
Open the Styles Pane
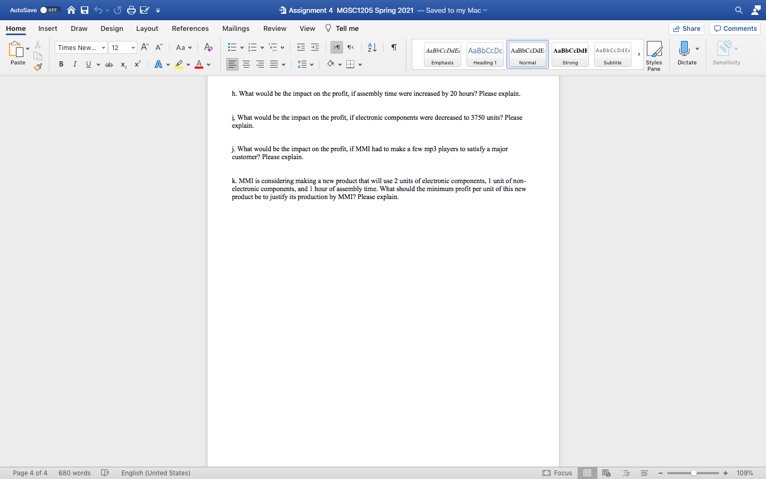tap(654, 53)
